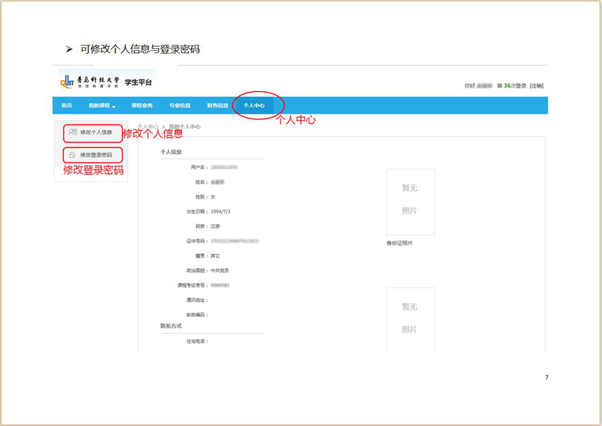
Task: Open the 专业信息 navigation tab
Action: click(179, 106)
